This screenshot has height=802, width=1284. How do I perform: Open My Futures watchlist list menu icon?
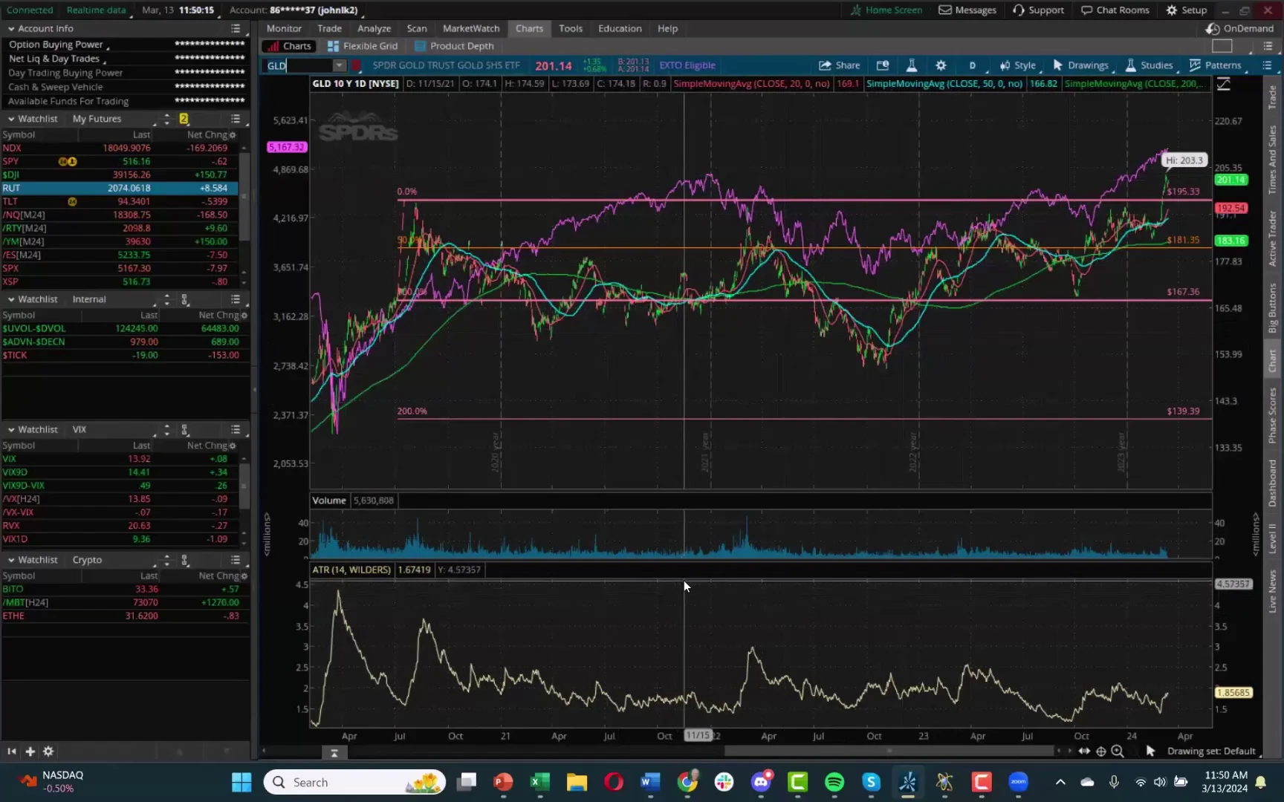point(236,119)
